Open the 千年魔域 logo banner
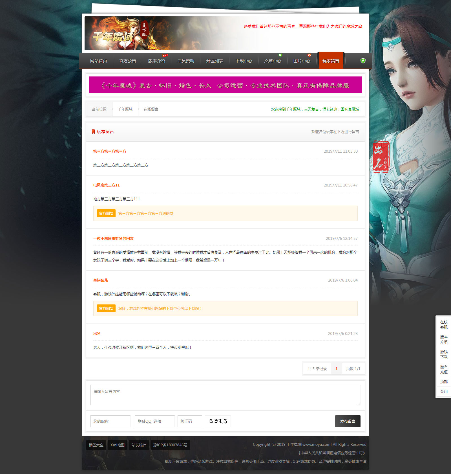This screenshot has width=451, height=474. tap(121, 33)
